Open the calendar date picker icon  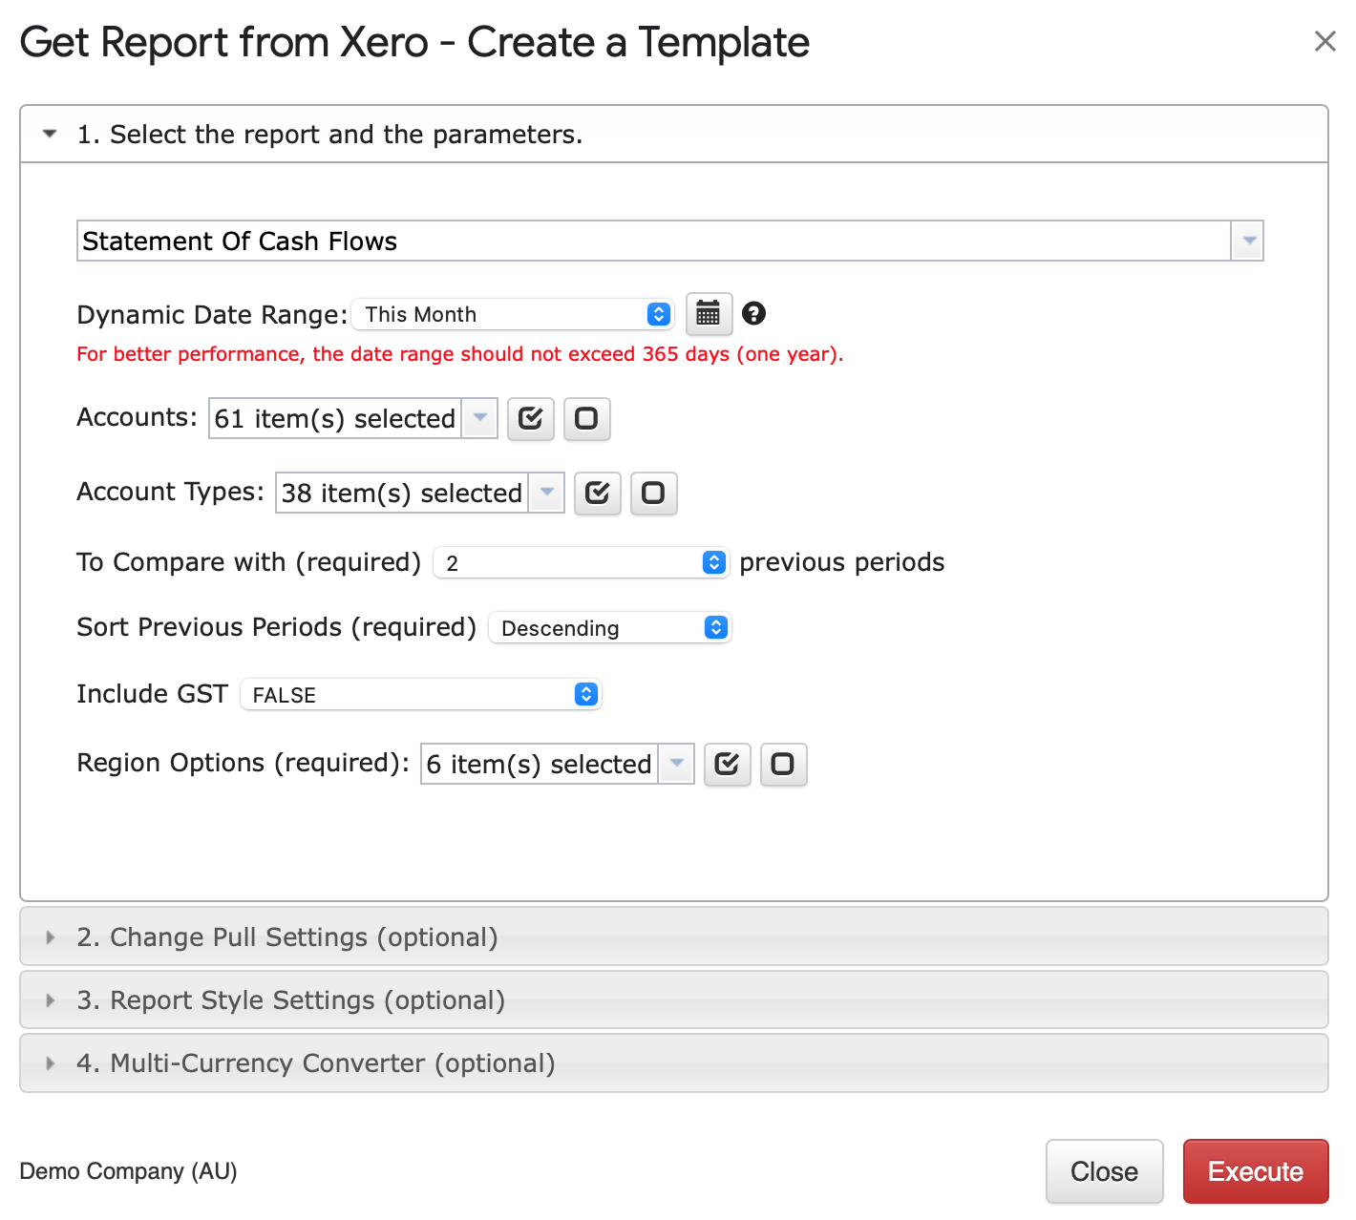coord(709,314)
